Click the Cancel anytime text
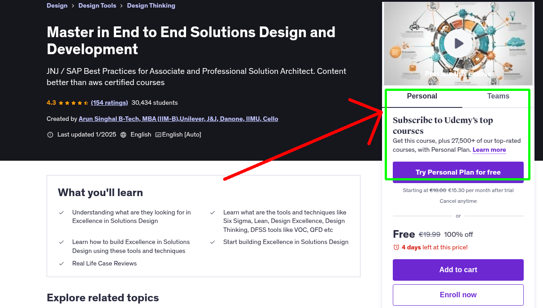 458,201
